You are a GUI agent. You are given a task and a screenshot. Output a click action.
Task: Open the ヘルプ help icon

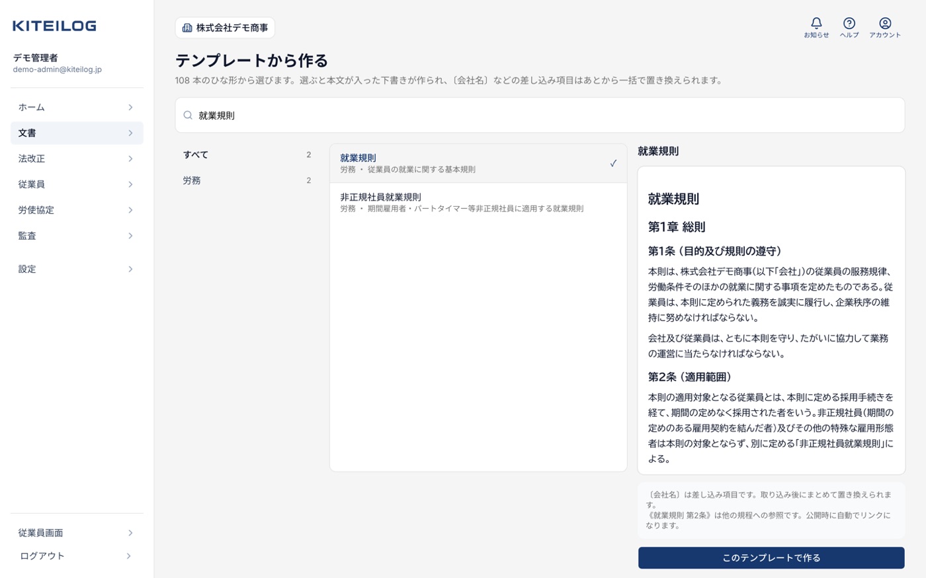[x=849, y=28]
